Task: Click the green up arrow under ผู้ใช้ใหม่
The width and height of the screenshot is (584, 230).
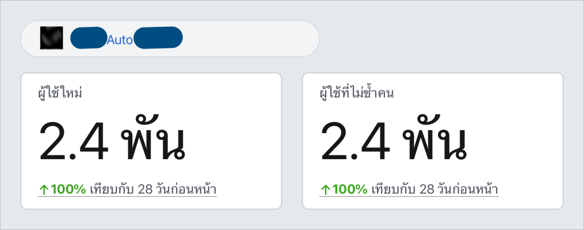Action: click(43, 190)
